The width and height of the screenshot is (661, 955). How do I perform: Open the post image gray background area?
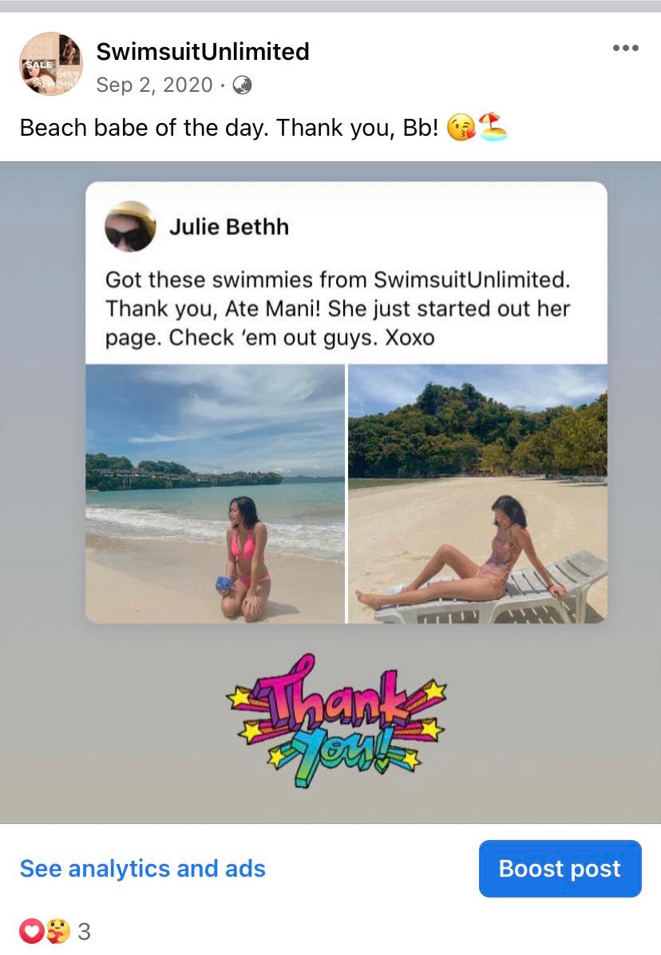[x=42, y=493]
